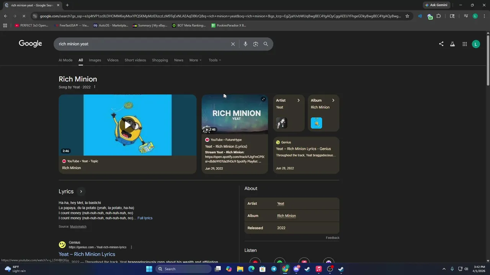Open Musixmatch source link
Image resolution: width=490 pixels, height=275 pixels.
point(78,226)
